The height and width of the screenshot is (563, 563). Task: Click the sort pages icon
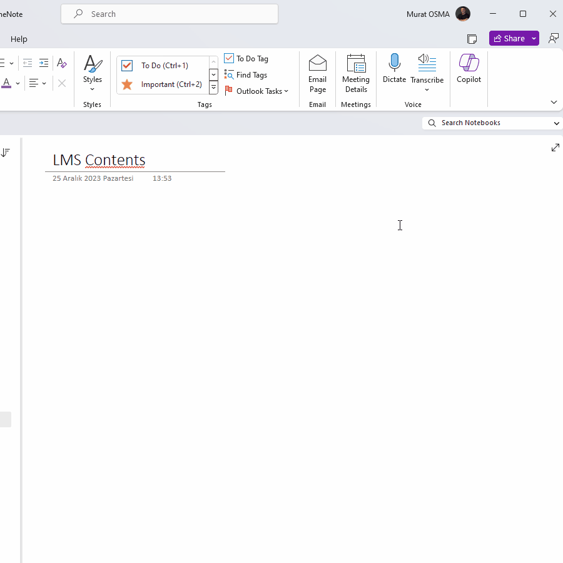point(6,153)
